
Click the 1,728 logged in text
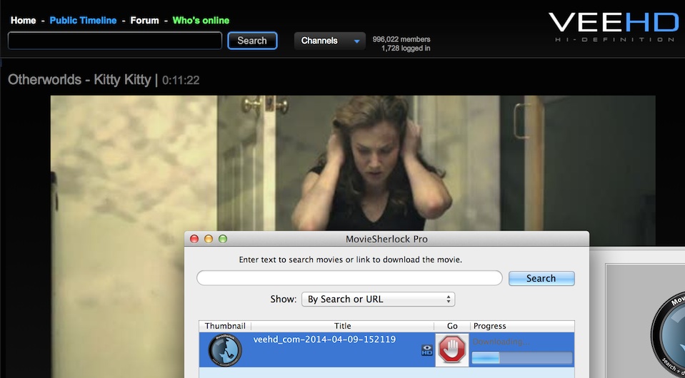tap(406, 48)
